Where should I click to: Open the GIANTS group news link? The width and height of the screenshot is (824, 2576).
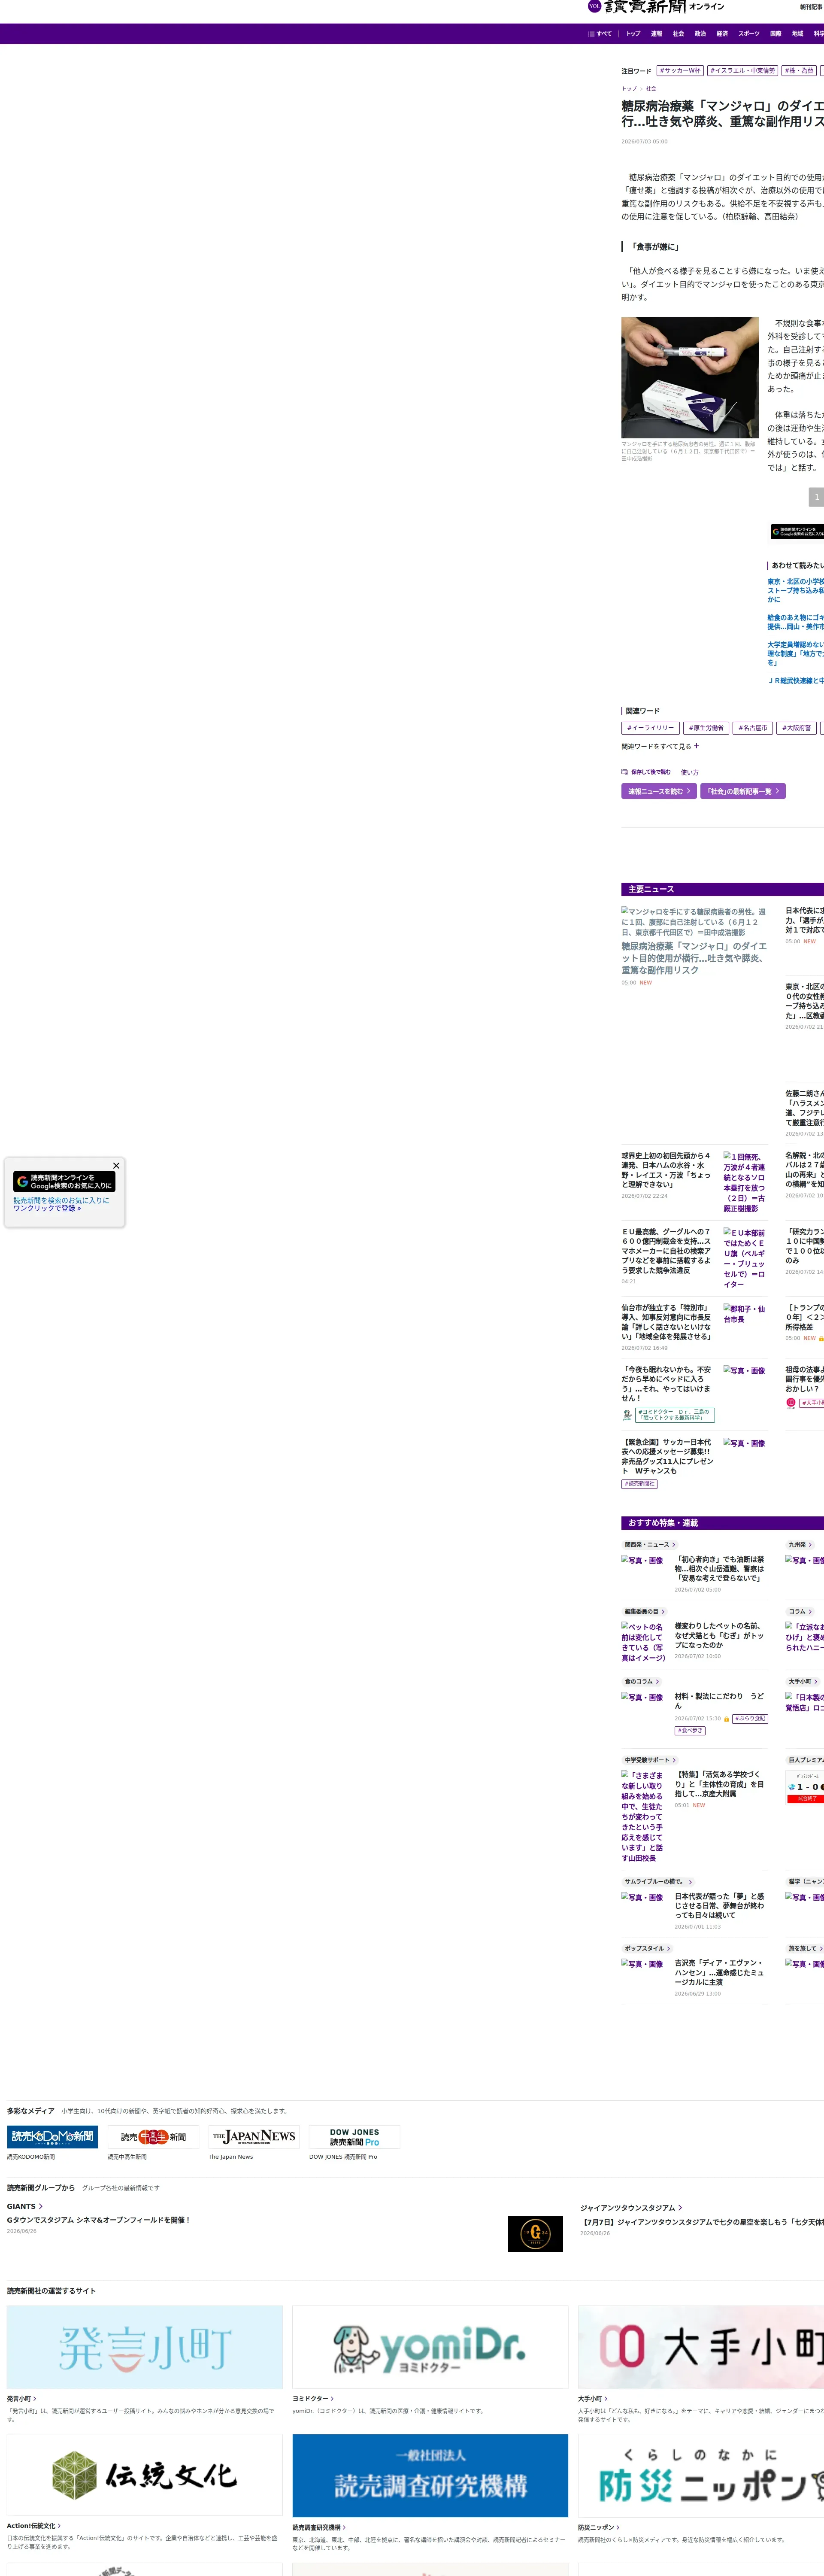pyautogui.click(x=25, y=2206)
